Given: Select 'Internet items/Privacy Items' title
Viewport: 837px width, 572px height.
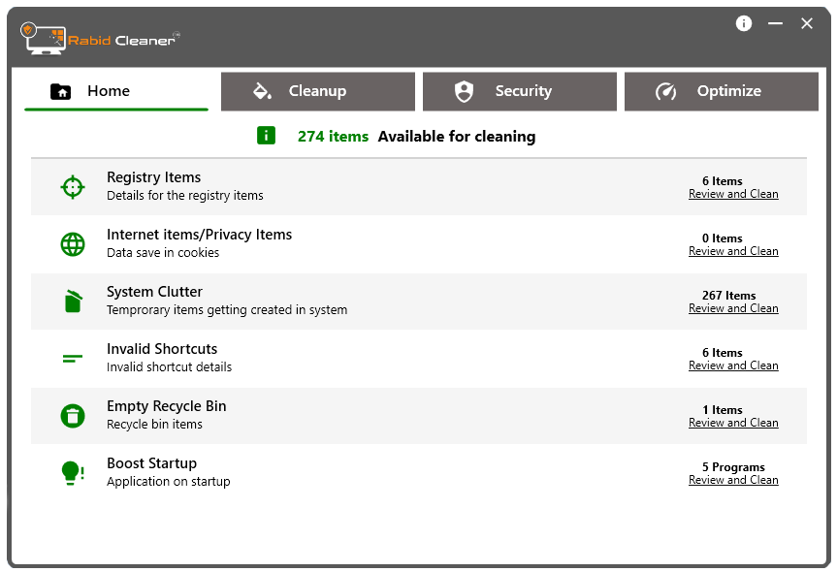Looking at the screenshot, I should point(199,235).
